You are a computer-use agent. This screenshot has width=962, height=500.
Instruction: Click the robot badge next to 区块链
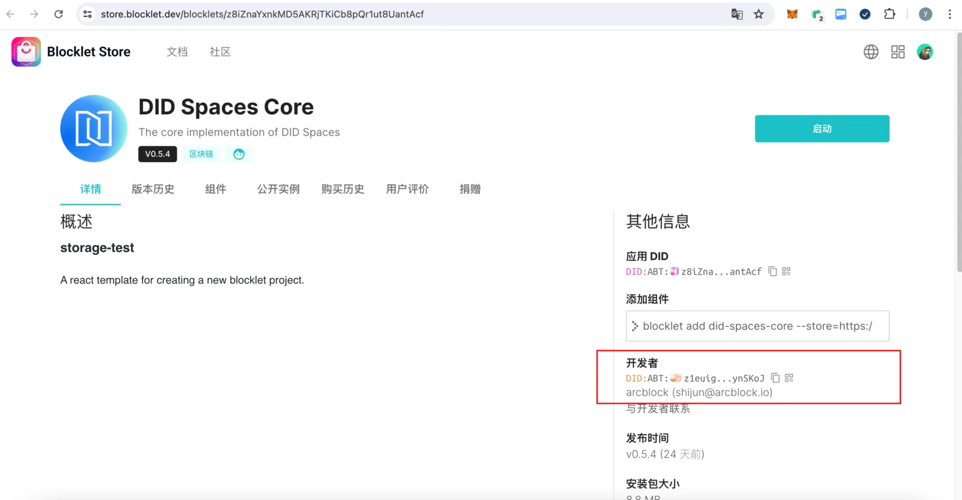tap(239, 154)
